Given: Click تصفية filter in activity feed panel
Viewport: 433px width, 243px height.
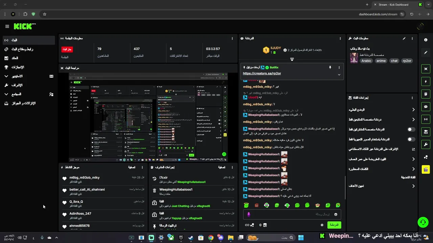Looking at the screenshot, I should tap(132, 167).
